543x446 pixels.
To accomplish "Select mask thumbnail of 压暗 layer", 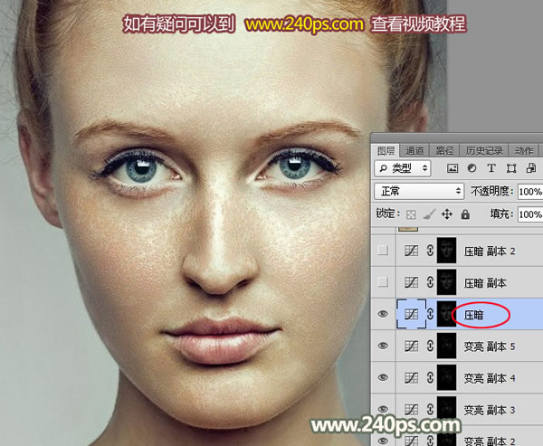I will 446,314.
